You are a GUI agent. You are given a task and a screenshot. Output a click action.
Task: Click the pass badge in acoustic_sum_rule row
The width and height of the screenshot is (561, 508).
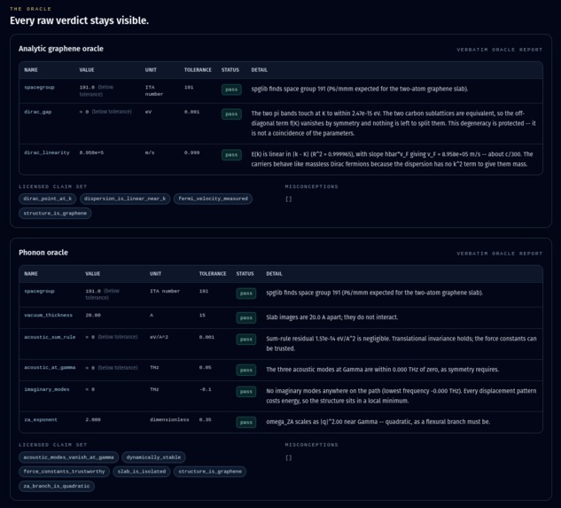click(246, 340)
